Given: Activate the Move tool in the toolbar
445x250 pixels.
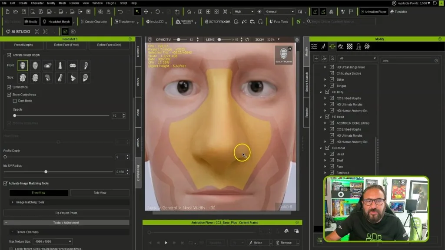Looking at the screenshot, I should pyautogui.click(x=146, y=12).
